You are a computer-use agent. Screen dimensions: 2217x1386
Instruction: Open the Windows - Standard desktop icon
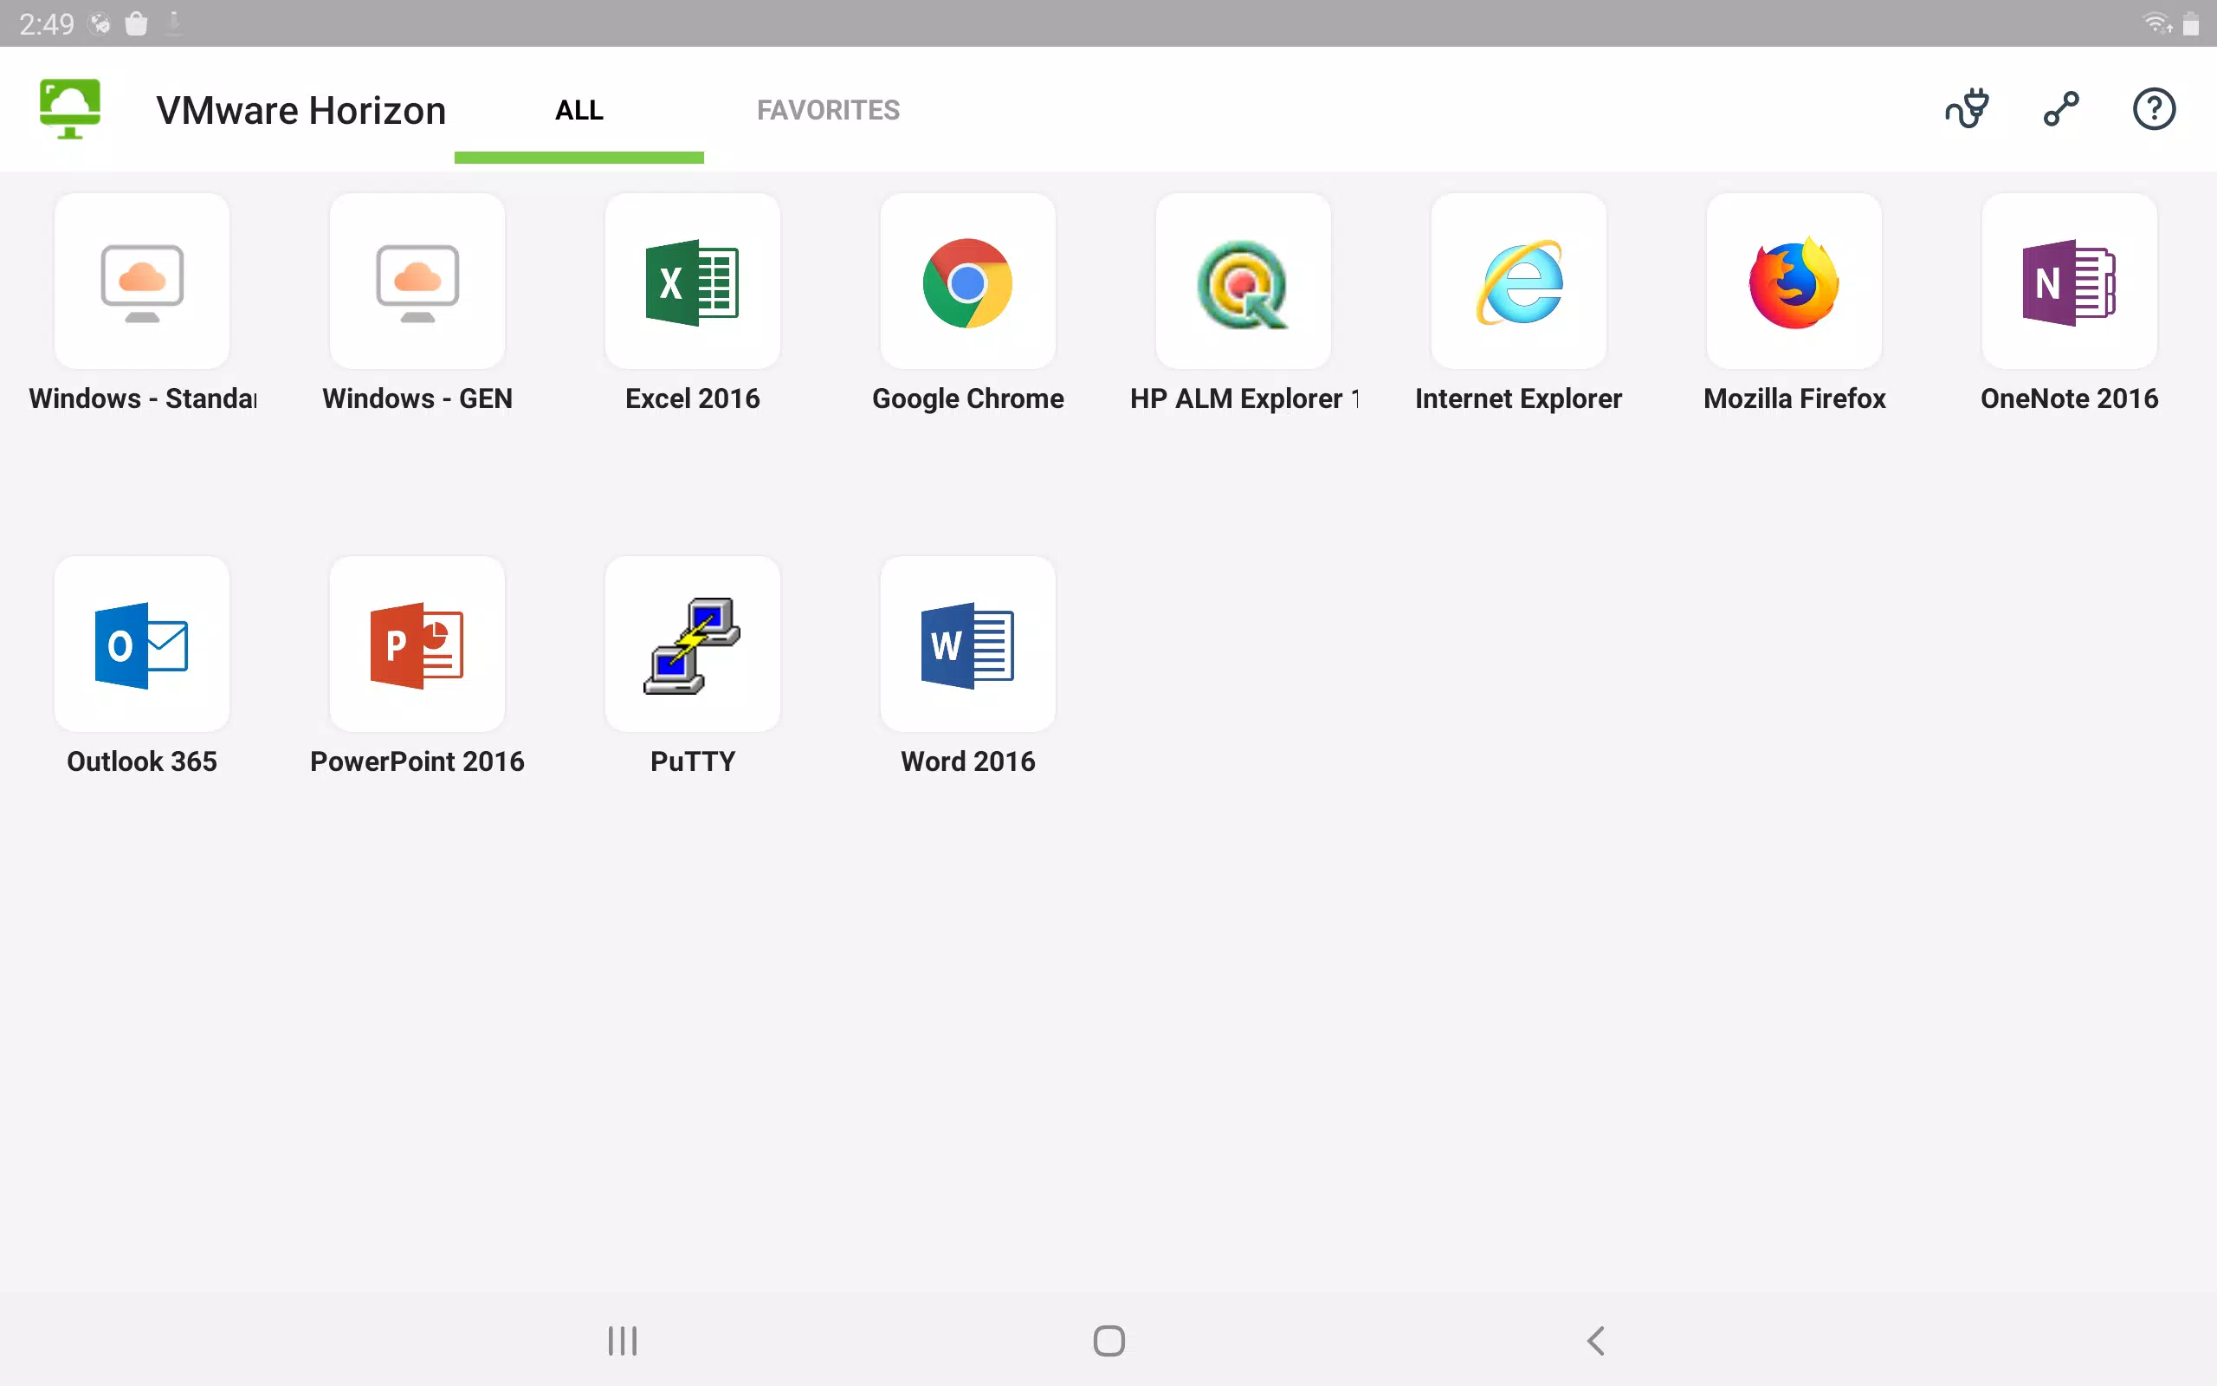(x=142, y=282)
